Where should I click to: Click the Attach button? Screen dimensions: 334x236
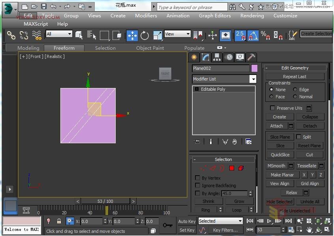coord(276,126)
